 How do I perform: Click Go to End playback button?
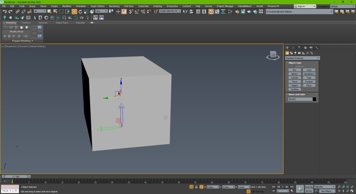292,187
